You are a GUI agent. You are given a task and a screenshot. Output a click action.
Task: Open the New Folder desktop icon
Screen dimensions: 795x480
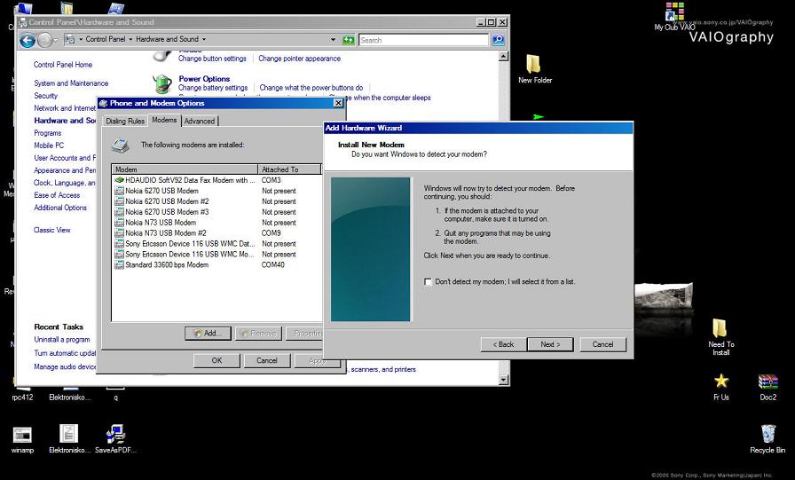click(533, 65)
